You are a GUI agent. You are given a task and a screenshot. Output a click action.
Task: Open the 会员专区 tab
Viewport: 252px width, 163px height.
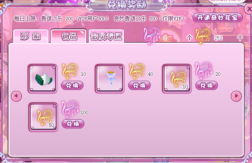pos(106,36)
